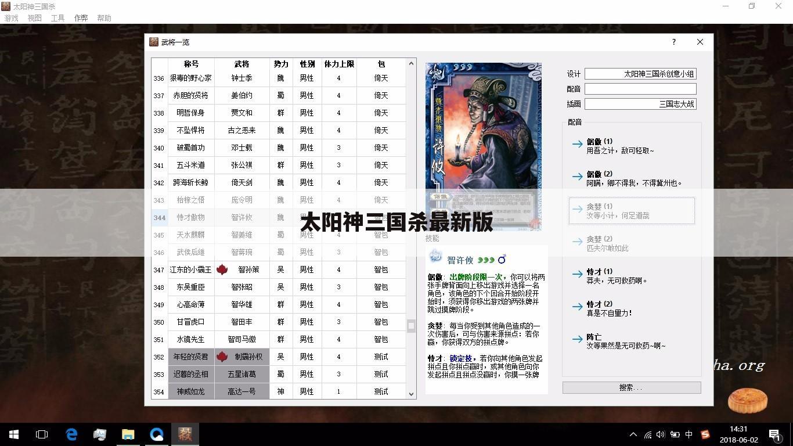Open the volume tray icon
The height and width of the screenshot is (446, 793).
pyautogui.click(x=661, y=434)
